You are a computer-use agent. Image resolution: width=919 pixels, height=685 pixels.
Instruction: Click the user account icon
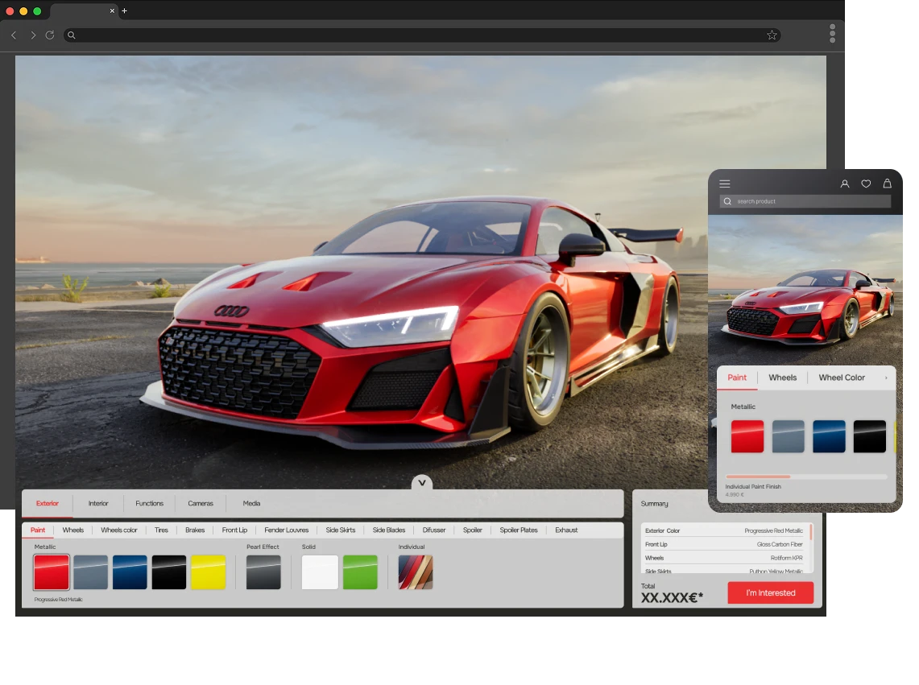pyautogui.click(x=845, y=184)
